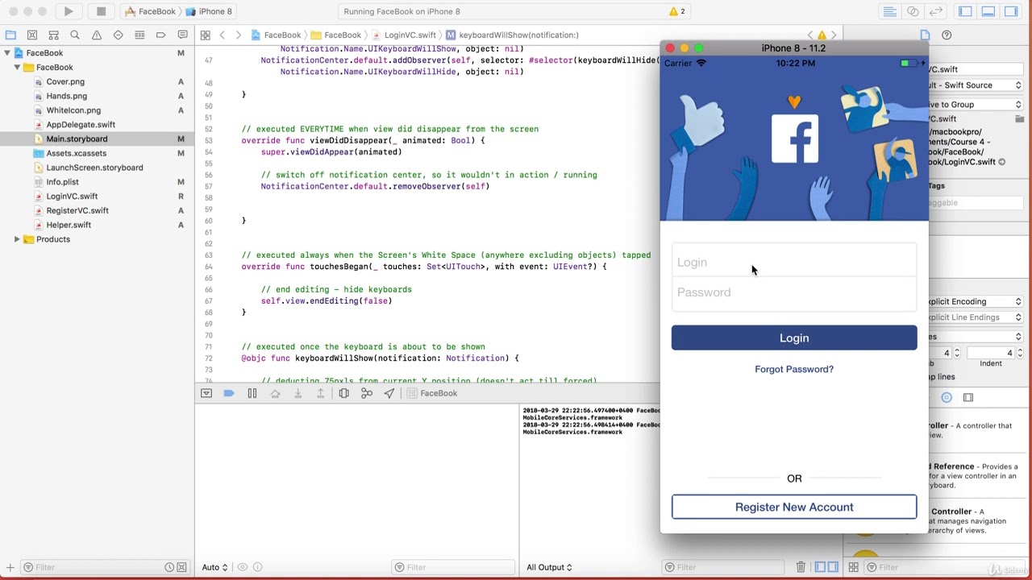Pause program execution in debug bar
The width and height of the screenshot is (1032, 580).
click(x=252, y=393)
